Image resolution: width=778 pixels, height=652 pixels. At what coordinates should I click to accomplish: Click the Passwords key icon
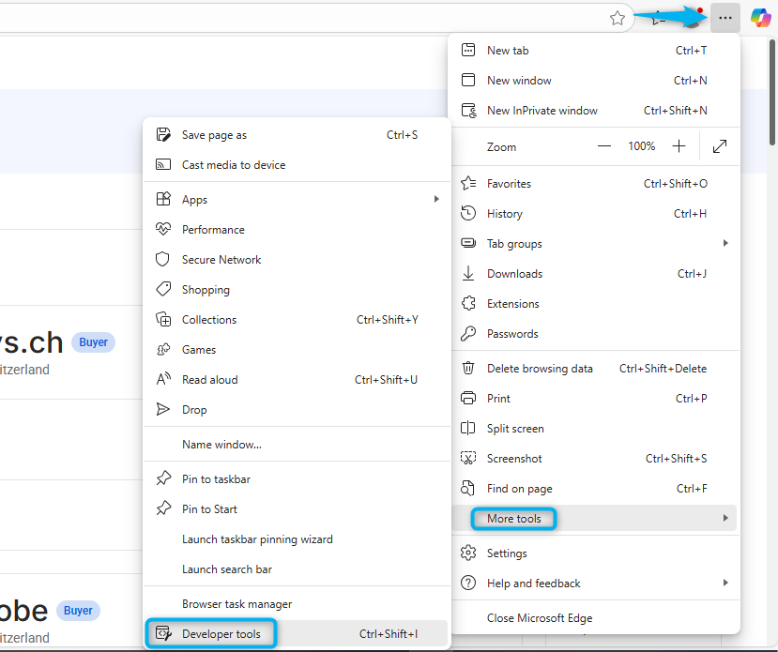[468, 334]
